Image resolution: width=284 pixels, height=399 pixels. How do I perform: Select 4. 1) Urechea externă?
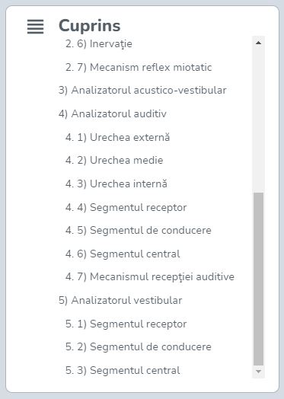[117, 137]
